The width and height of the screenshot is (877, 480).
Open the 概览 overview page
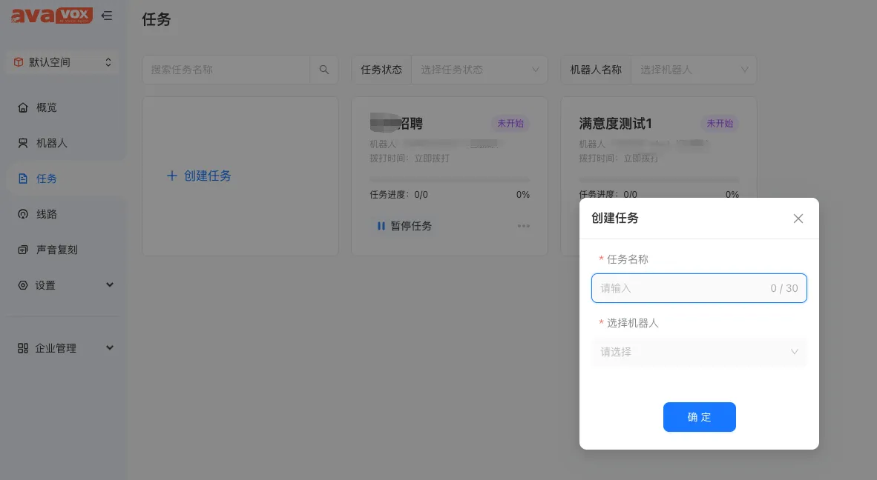pyautogui.click(x=47, y=107)
